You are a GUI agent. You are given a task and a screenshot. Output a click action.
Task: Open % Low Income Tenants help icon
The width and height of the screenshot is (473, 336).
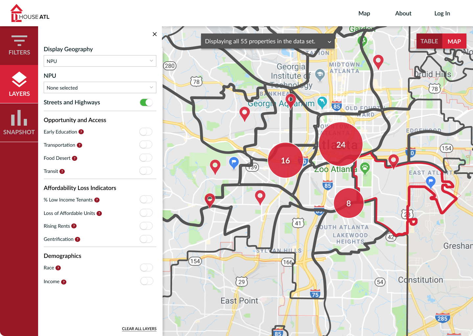coord(97,200)
